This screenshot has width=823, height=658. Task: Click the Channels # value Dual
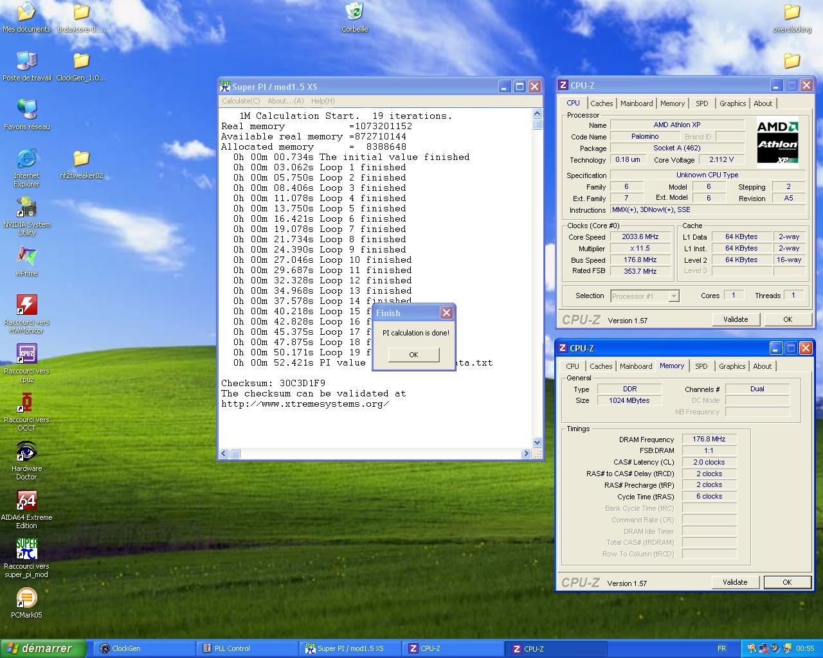tap(757, 389)
